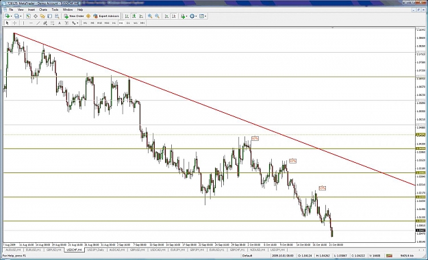The width and height of the screenshot is (428, 260).
Task: Switch to MN monthly timeframe
Action: click(142, 23)
